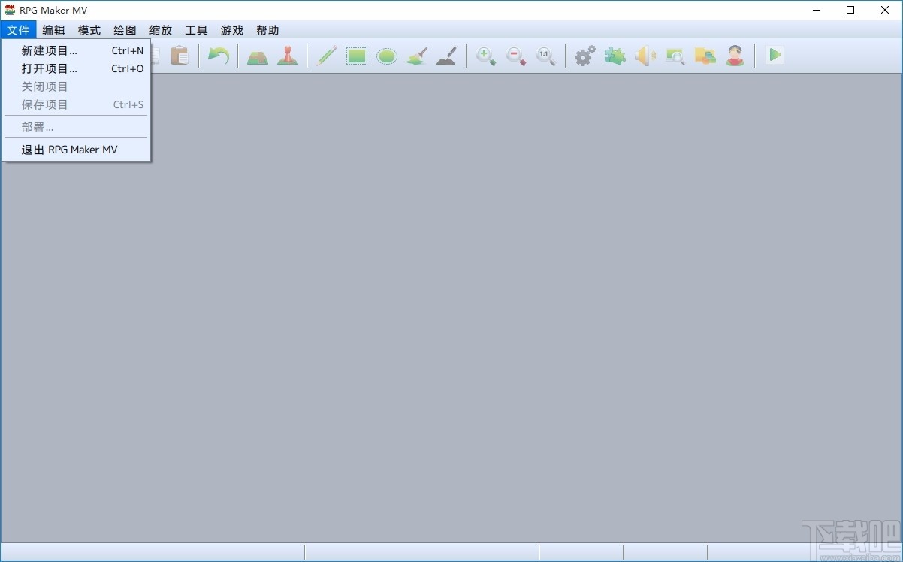Choose 打开项目 to open a project
903x562 pixels.
coord(50,68)
